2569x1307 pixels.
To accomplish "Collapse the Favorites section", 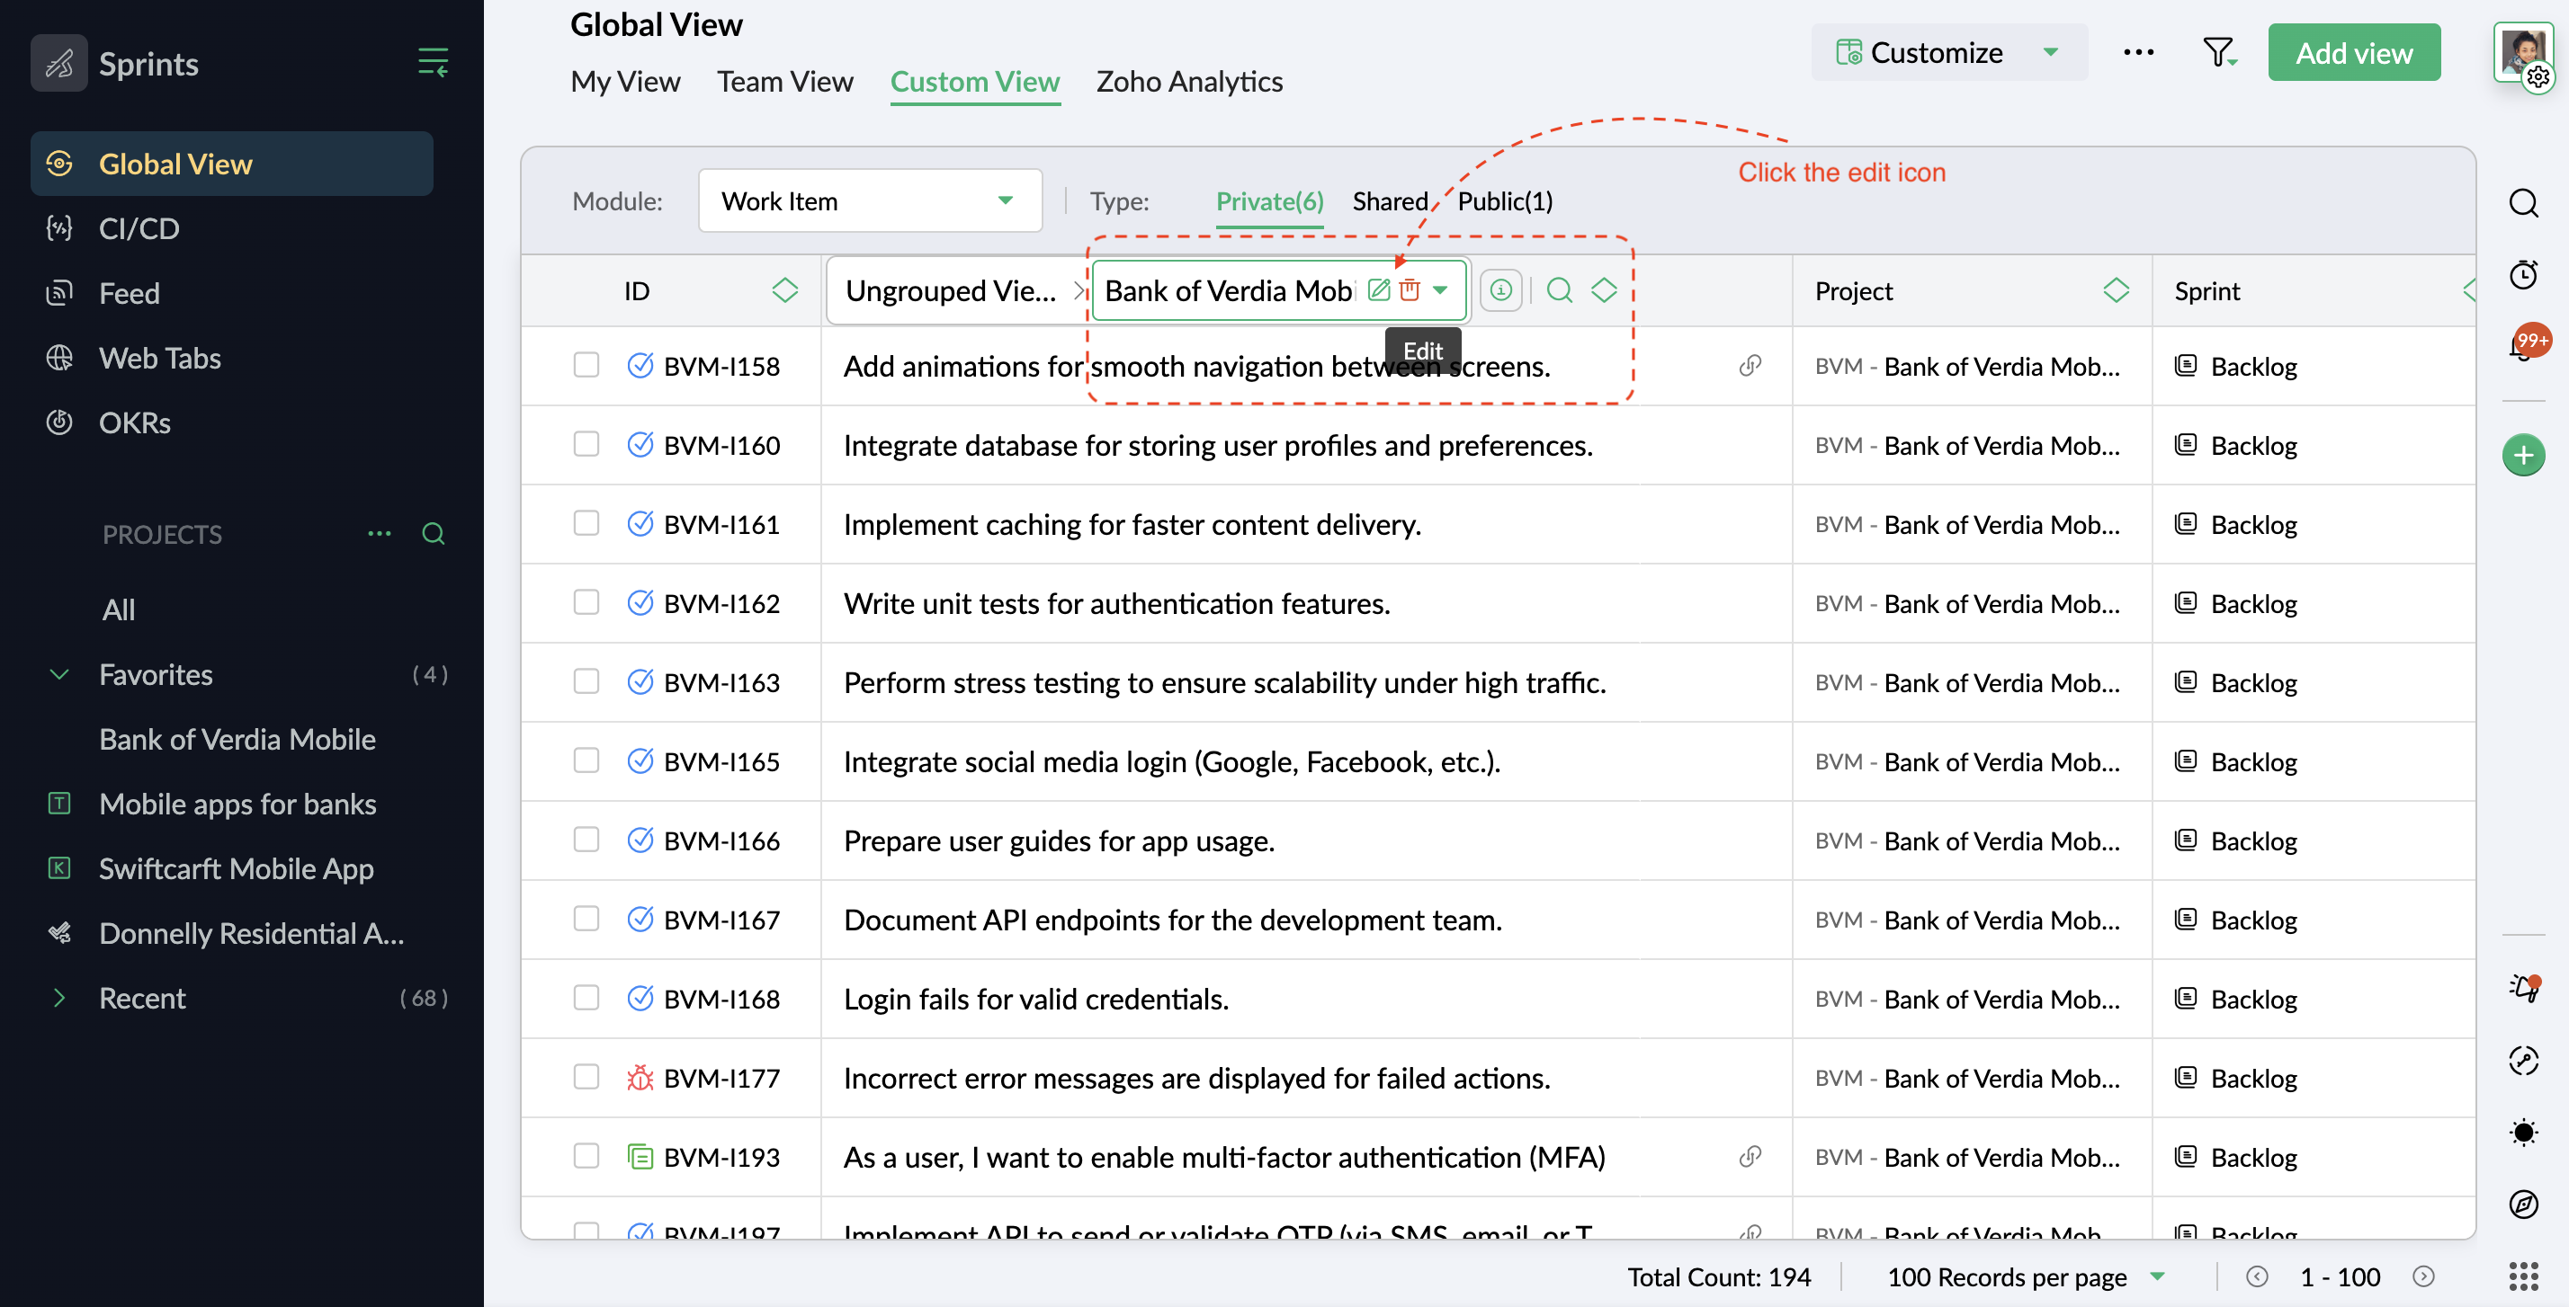I will click(58, 674).
